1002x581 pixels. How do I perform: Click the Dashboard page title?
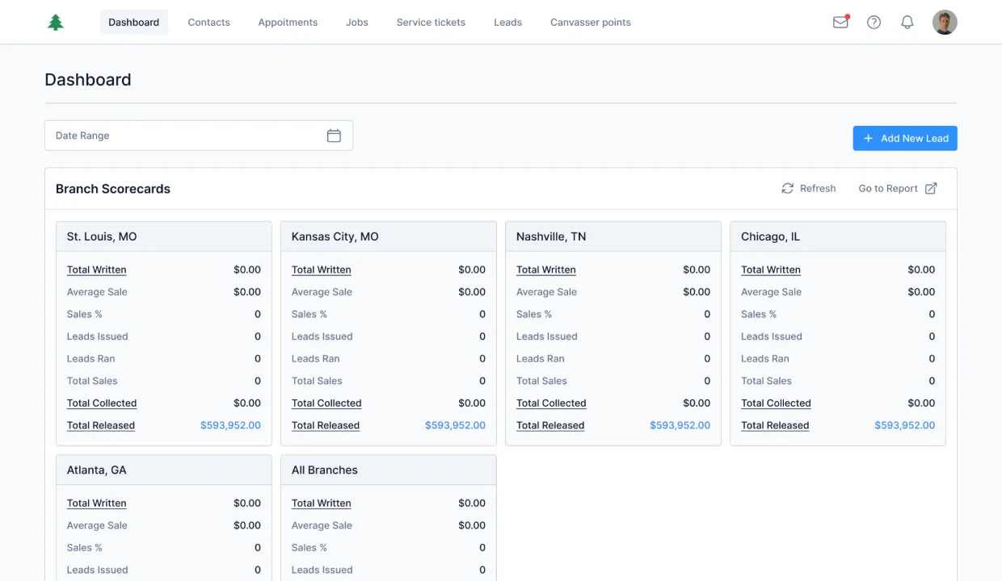coord(88,80)
